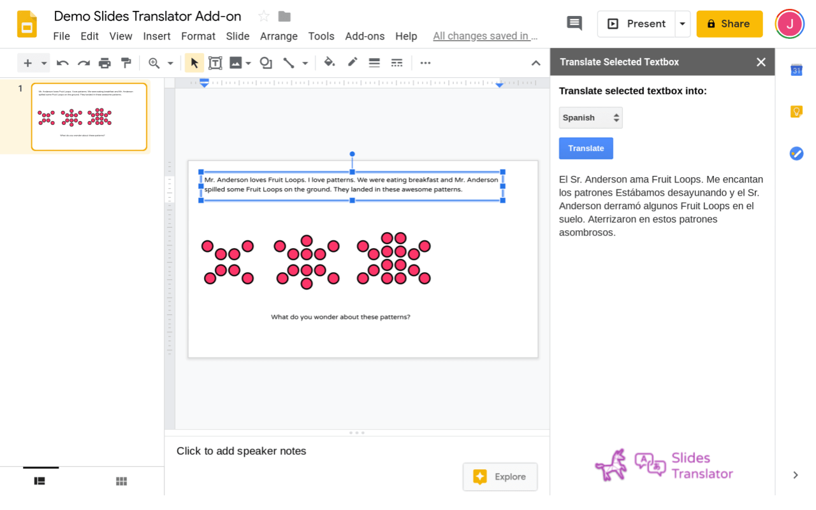The width and height of the screenshot is (816, 510).
Task: Hide the side panel with chevron arrow
Action: click(x=796, y=475)
